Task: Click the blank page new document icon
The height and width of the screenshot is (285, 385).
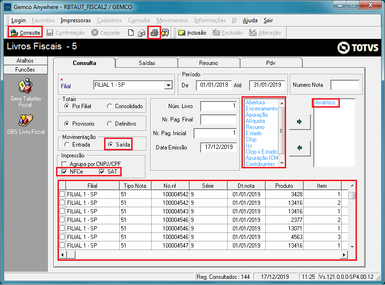Action: [x=131, y=33]
